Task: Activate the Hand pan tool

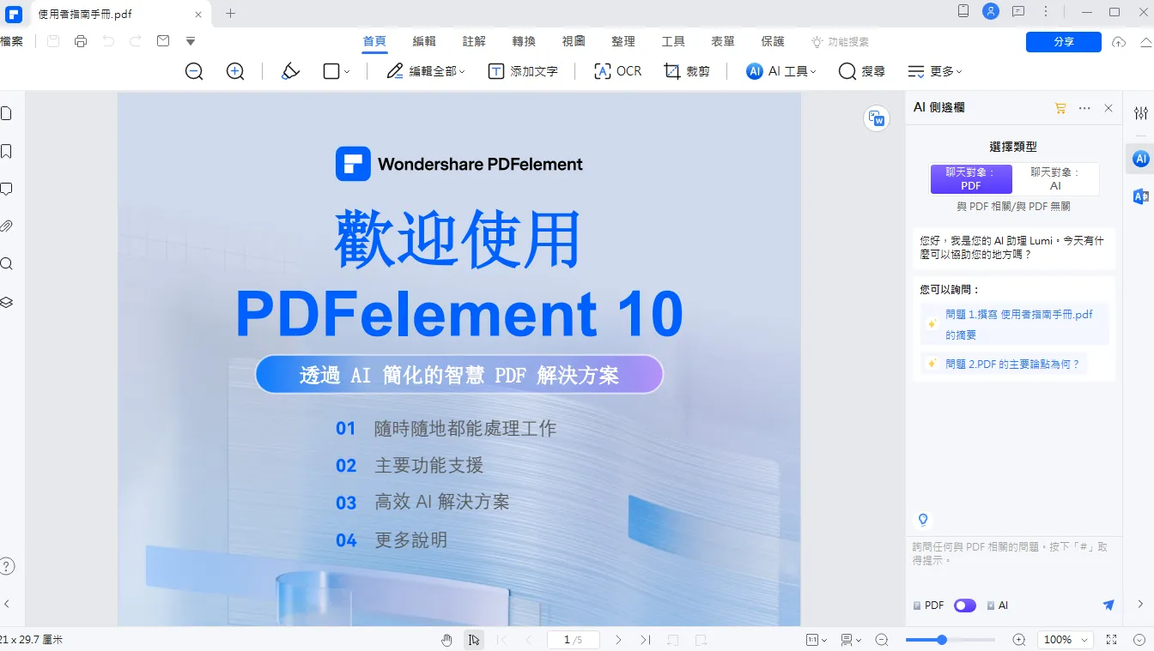Action: coord(446,639)
